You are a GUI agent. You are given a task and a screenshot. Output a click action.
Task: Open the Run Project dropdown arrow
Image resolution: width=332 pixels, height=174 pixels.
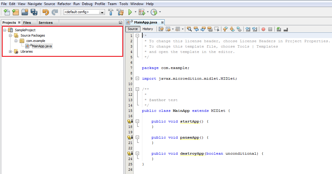[135, 12]
